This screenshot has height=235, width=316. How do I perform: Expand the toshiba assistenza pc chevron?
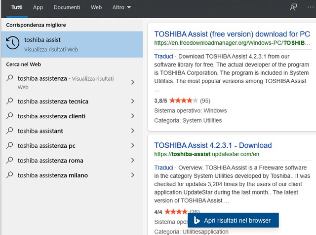[x=133, y=145]
